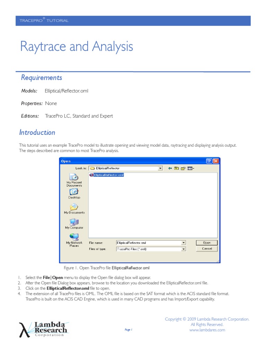
Task: Create a new folder icon
Action: tap(183, 168)
